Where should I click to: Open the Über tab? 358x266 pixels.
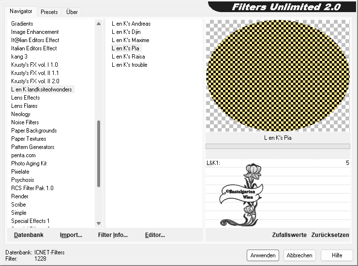pos(72,12)
